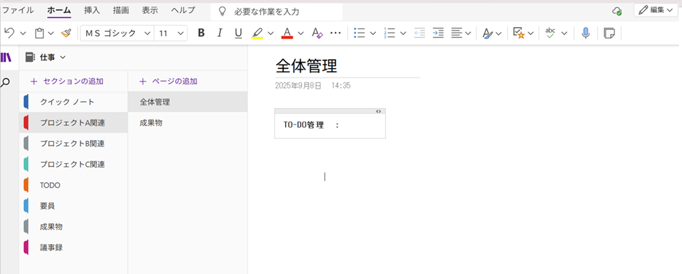Apply the red font color
The height and width of the screenshot is (274, 682).
[x=287, y=33]
